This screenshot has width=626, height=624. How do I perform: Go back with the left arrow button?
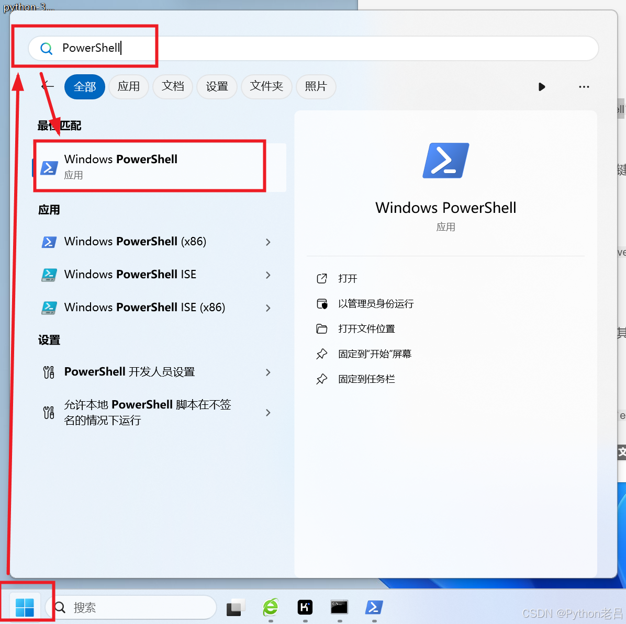click(x=48, y=86)
